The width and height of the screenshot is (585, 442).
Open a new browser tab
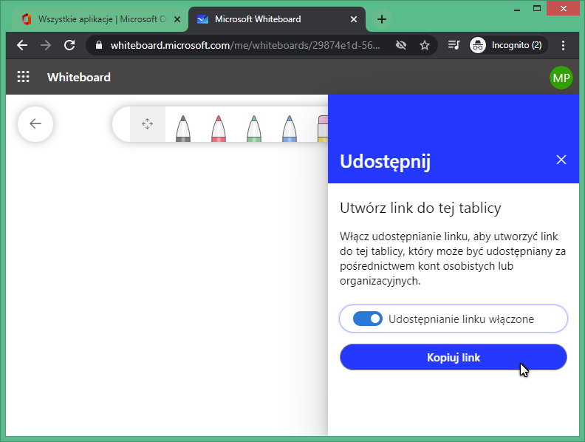click(x=381, y=19)
